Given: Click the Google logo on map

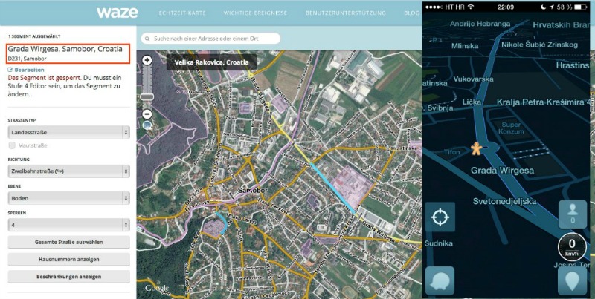Looking at the screenshot, I should tap(156, 288).
